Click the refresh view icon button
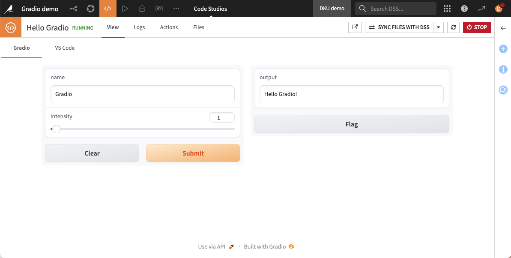Image resolution: width=511 pixels, height=258 pixels. click(453, 27)
